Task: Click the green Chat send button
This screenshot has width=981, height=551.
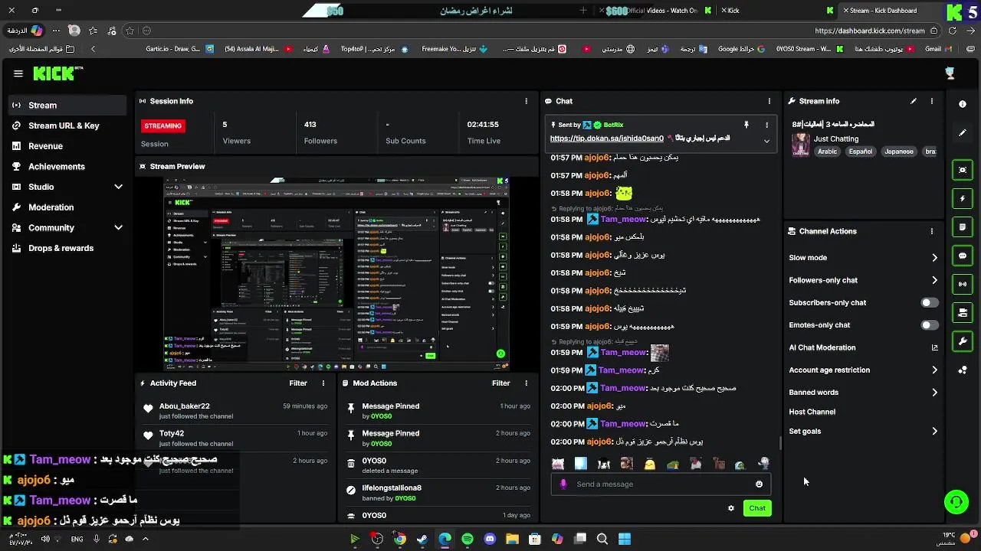Action: point(757,508)
